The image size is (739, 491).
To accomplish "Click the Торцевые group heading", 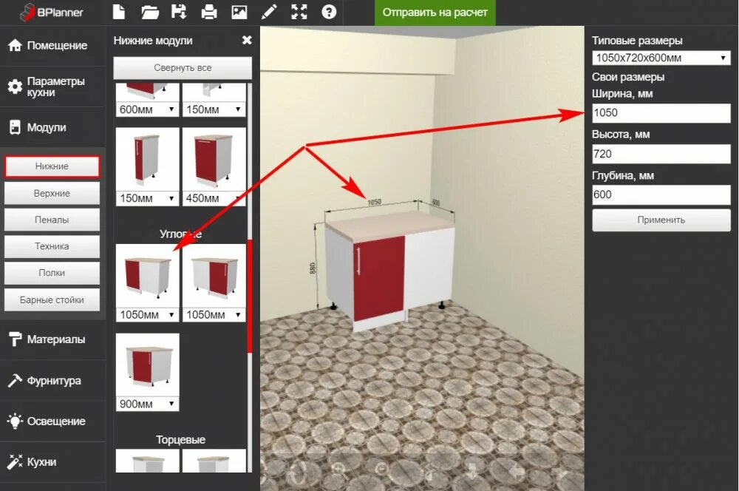I will 180,439.
